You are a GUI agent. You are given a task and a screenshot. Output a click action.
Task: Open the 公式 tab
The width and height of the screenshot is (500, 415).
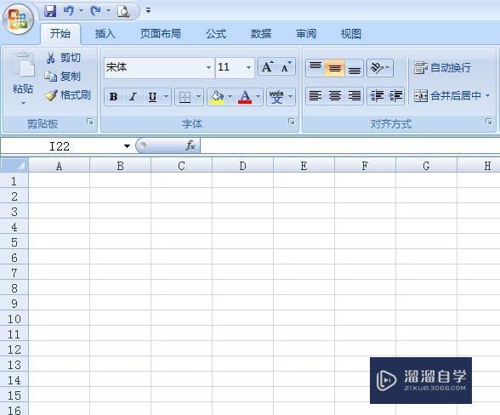point(216,33)
